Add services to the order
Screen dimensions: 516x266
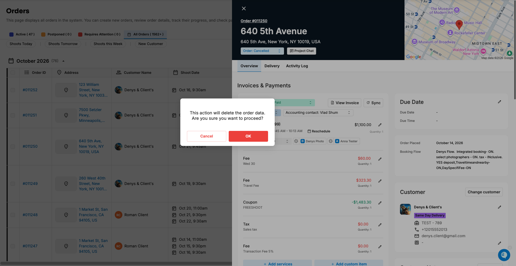pos(278,263)
